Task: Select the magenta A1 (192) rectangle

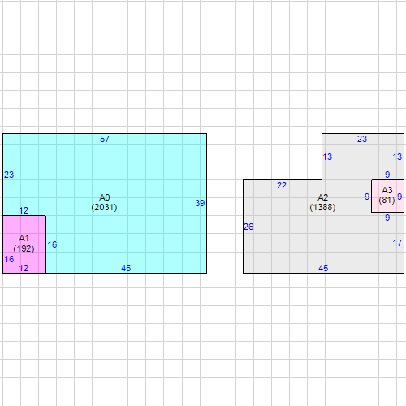Action: coord(24,244)
